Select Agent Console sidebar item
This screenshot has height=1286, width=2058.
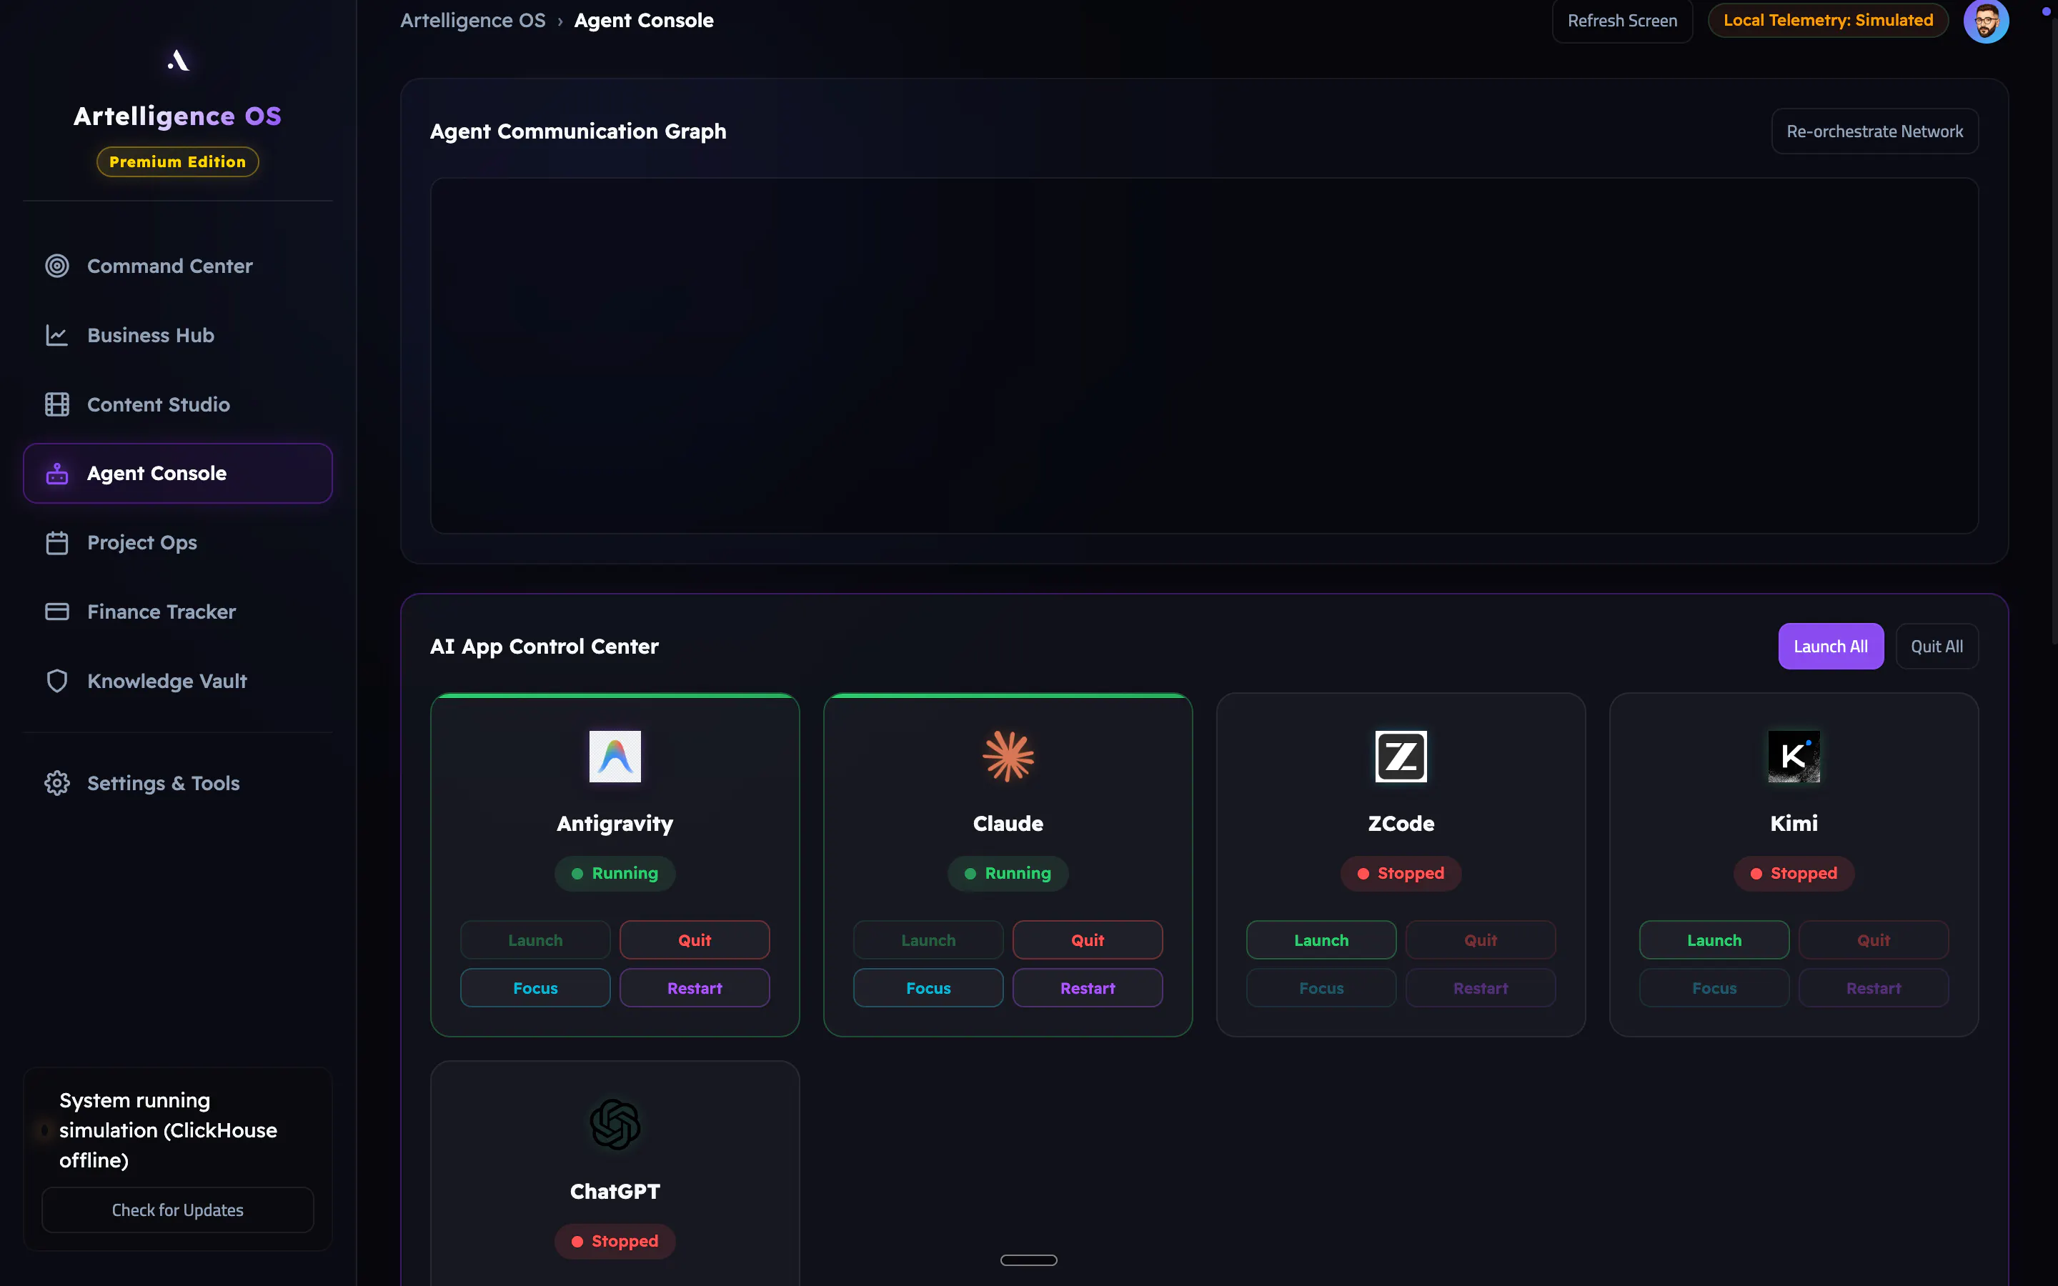click(178, 474)
